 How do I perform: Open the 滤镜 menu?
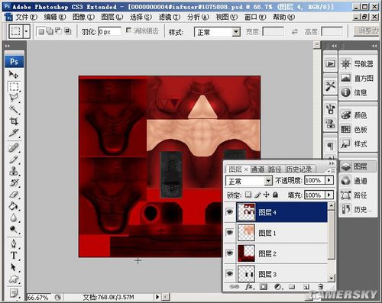click(170, 18)
